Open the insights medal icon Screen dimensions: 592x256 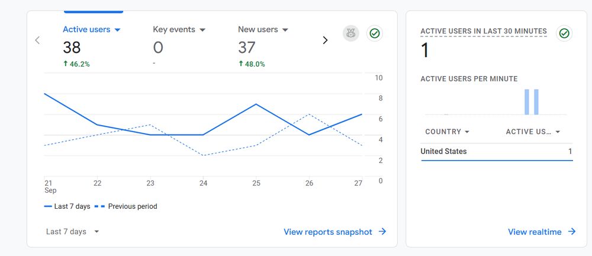[x=350, y=34]
